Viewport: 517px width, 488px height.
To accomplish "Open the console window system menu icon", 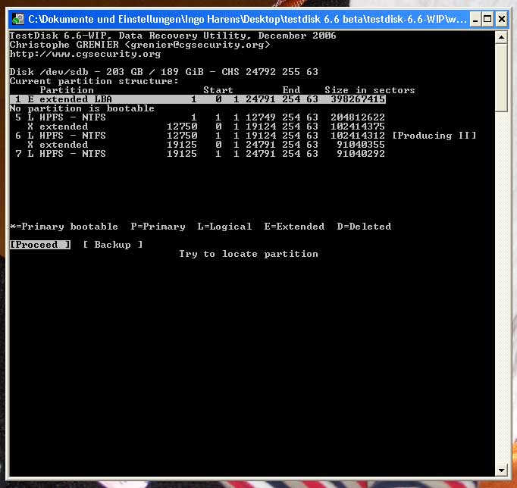I will coord(18,19).
